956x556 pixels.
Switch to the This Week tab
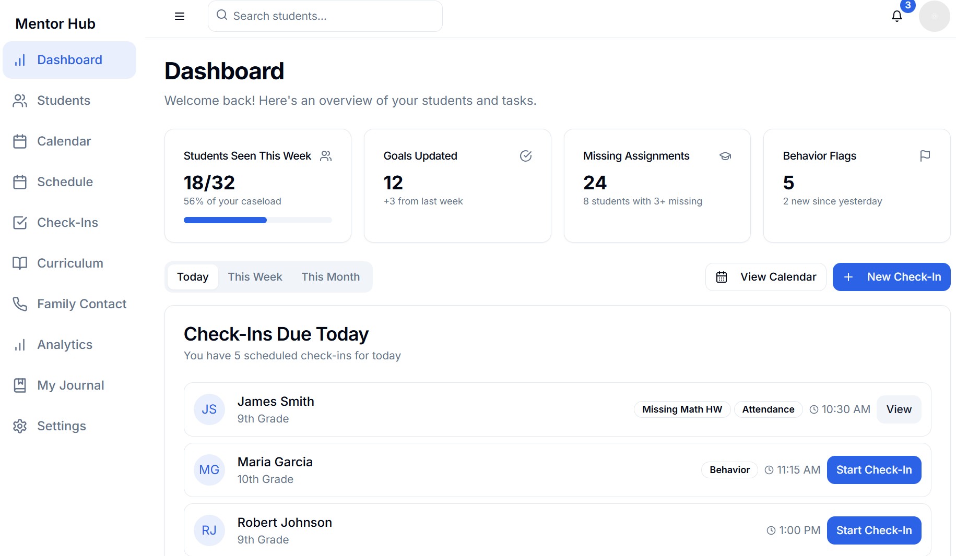[255, 277]
